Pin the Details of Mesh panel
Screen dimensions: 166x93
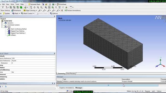[54, 53]
